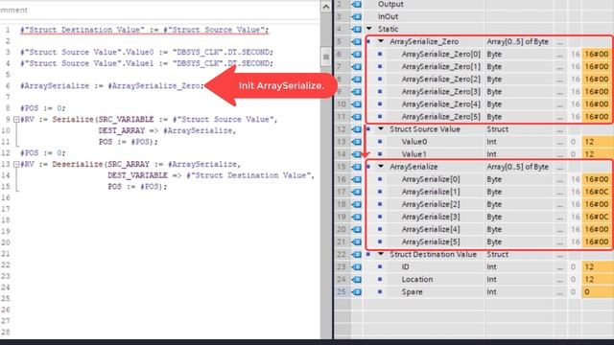Collapse the ArraySerialize_Zero array
The image size is (614, 345).
tap(381, 41)
